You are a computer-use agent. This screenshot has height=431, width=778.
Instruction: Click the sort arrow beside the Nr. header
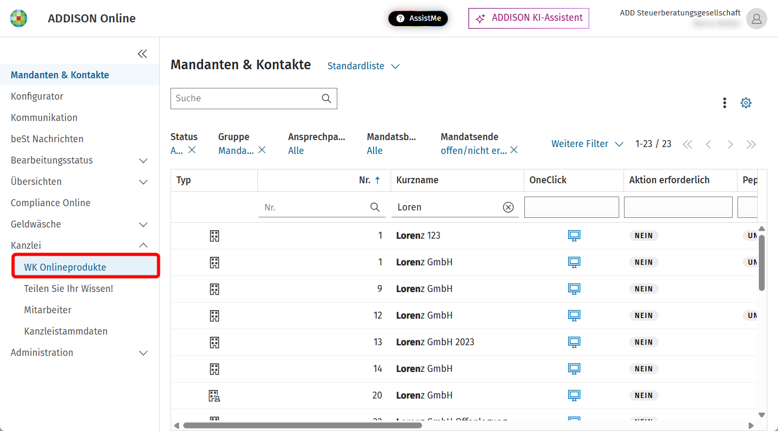point(378,180)
